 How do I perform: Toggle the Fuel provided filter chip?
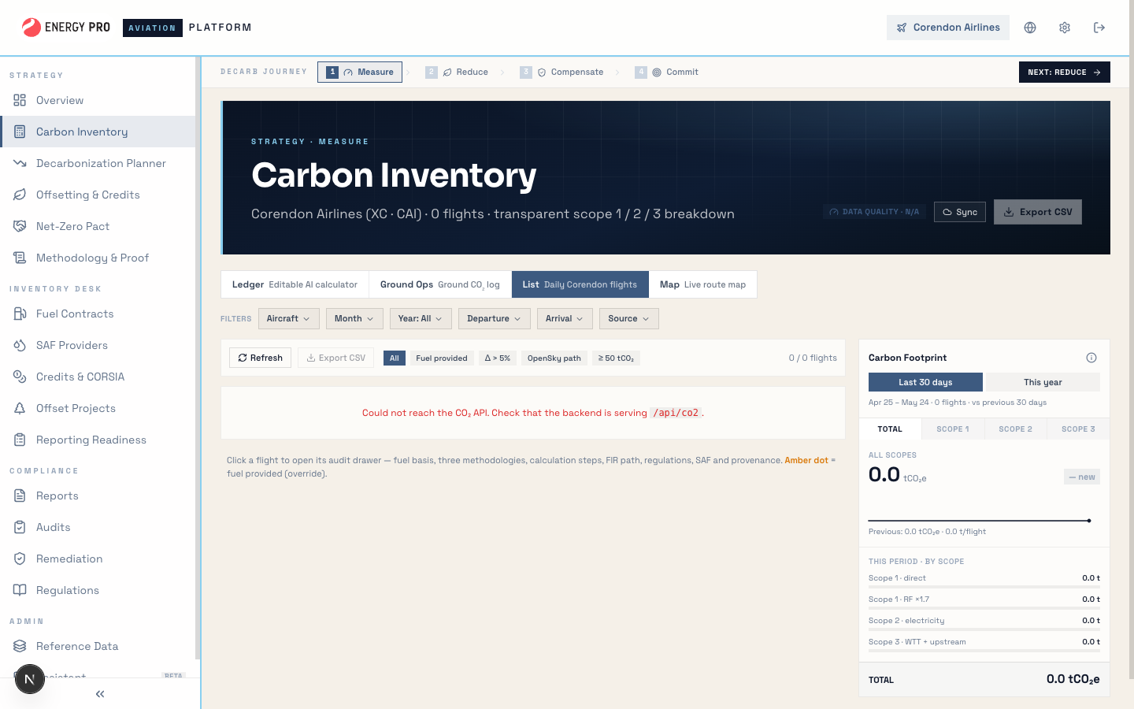pos(442,358)
